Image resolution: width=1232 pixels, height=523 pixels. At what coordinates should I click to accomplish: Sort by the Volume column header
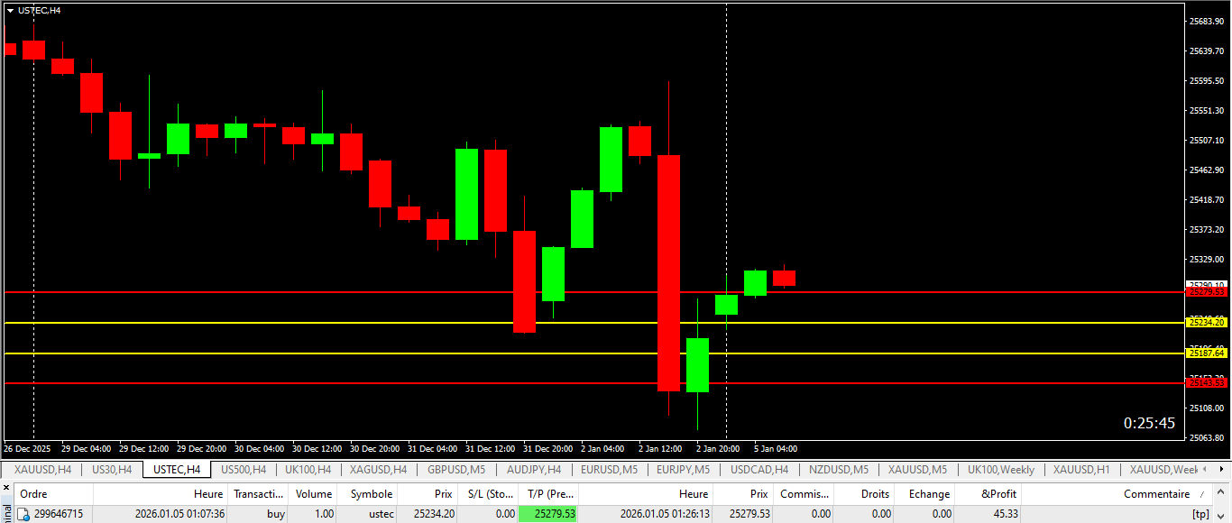point(313,493)
